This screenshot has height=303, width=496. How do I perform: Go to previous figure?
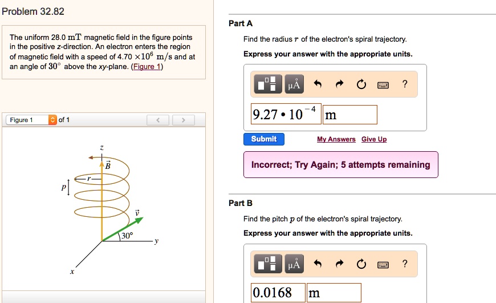(x=158, y=120)
